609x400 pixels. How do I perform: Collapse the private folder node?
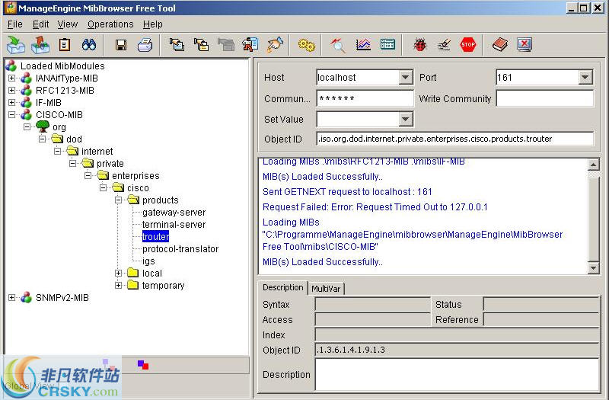72,163
